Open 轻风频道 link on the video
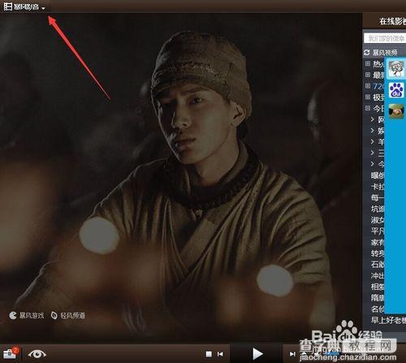Screen dimensions: 406x363 point(68,315)
